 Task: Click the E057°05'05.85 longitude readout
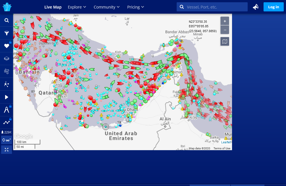(199, 26)
